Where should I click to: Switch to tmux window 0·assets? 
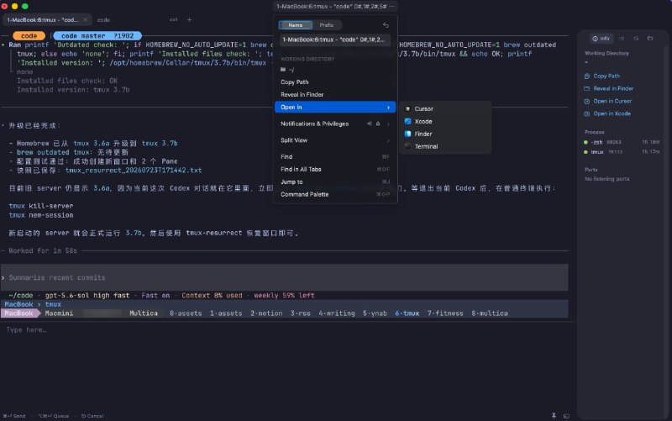[x=186, y=313]
